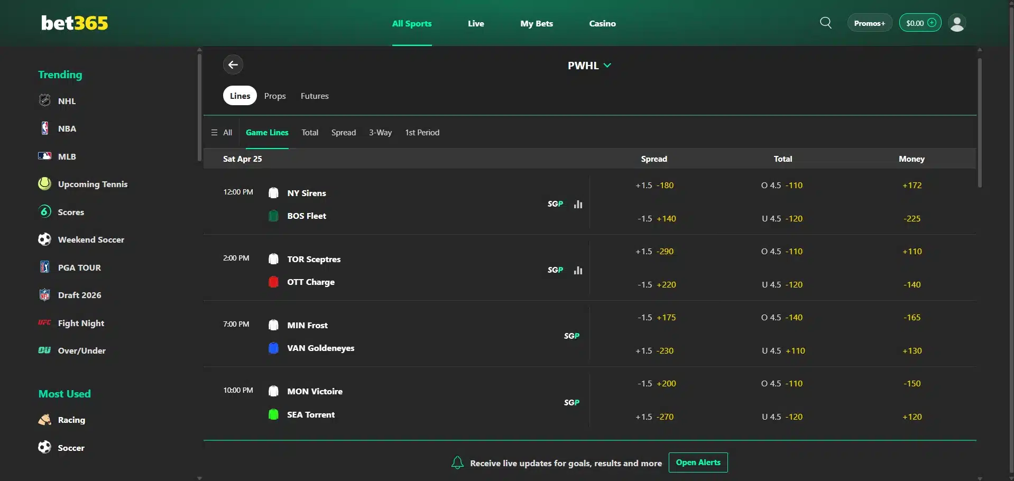Image resolution: width=1014 pixels, height=481 pixels.
Task: Open the search magnifier icon
Action: [826, 23]
